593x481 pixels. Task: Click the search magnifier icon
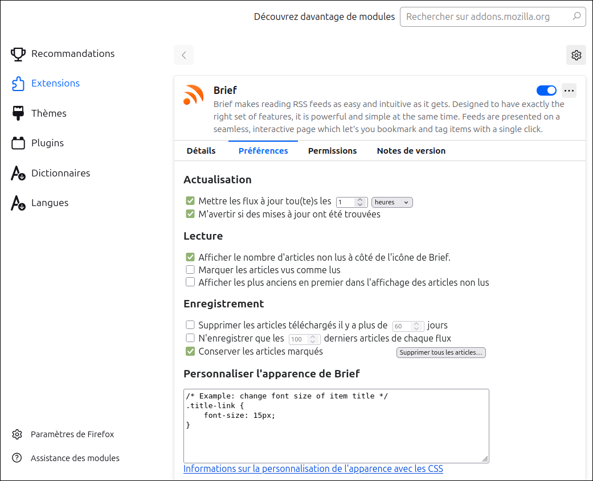(576, 17)
